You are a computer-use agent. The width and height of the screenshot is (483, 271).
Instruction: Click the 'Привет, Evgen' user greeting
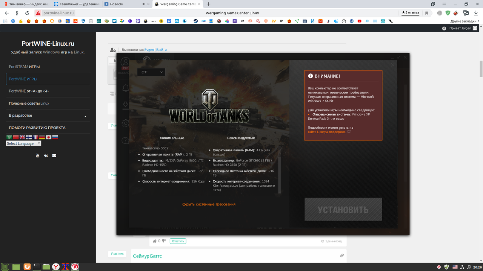point(460,28)
